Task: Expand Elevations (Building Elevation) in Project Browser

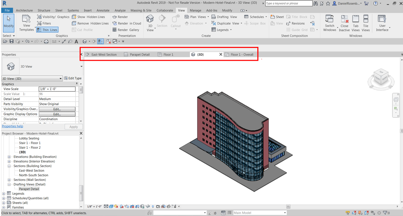Action: 8,157
